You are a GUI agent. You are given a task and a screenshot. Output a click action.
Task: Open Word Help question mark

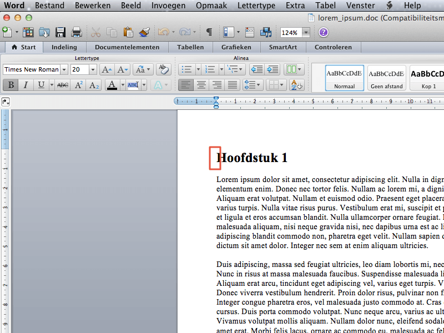(x=324, y=32)
